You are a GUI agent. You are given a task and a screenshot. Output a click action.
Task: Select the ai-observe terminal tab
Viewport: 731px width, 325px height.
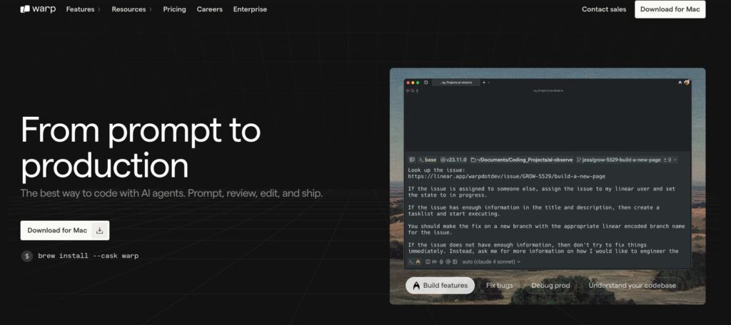[x=456, y=83]
